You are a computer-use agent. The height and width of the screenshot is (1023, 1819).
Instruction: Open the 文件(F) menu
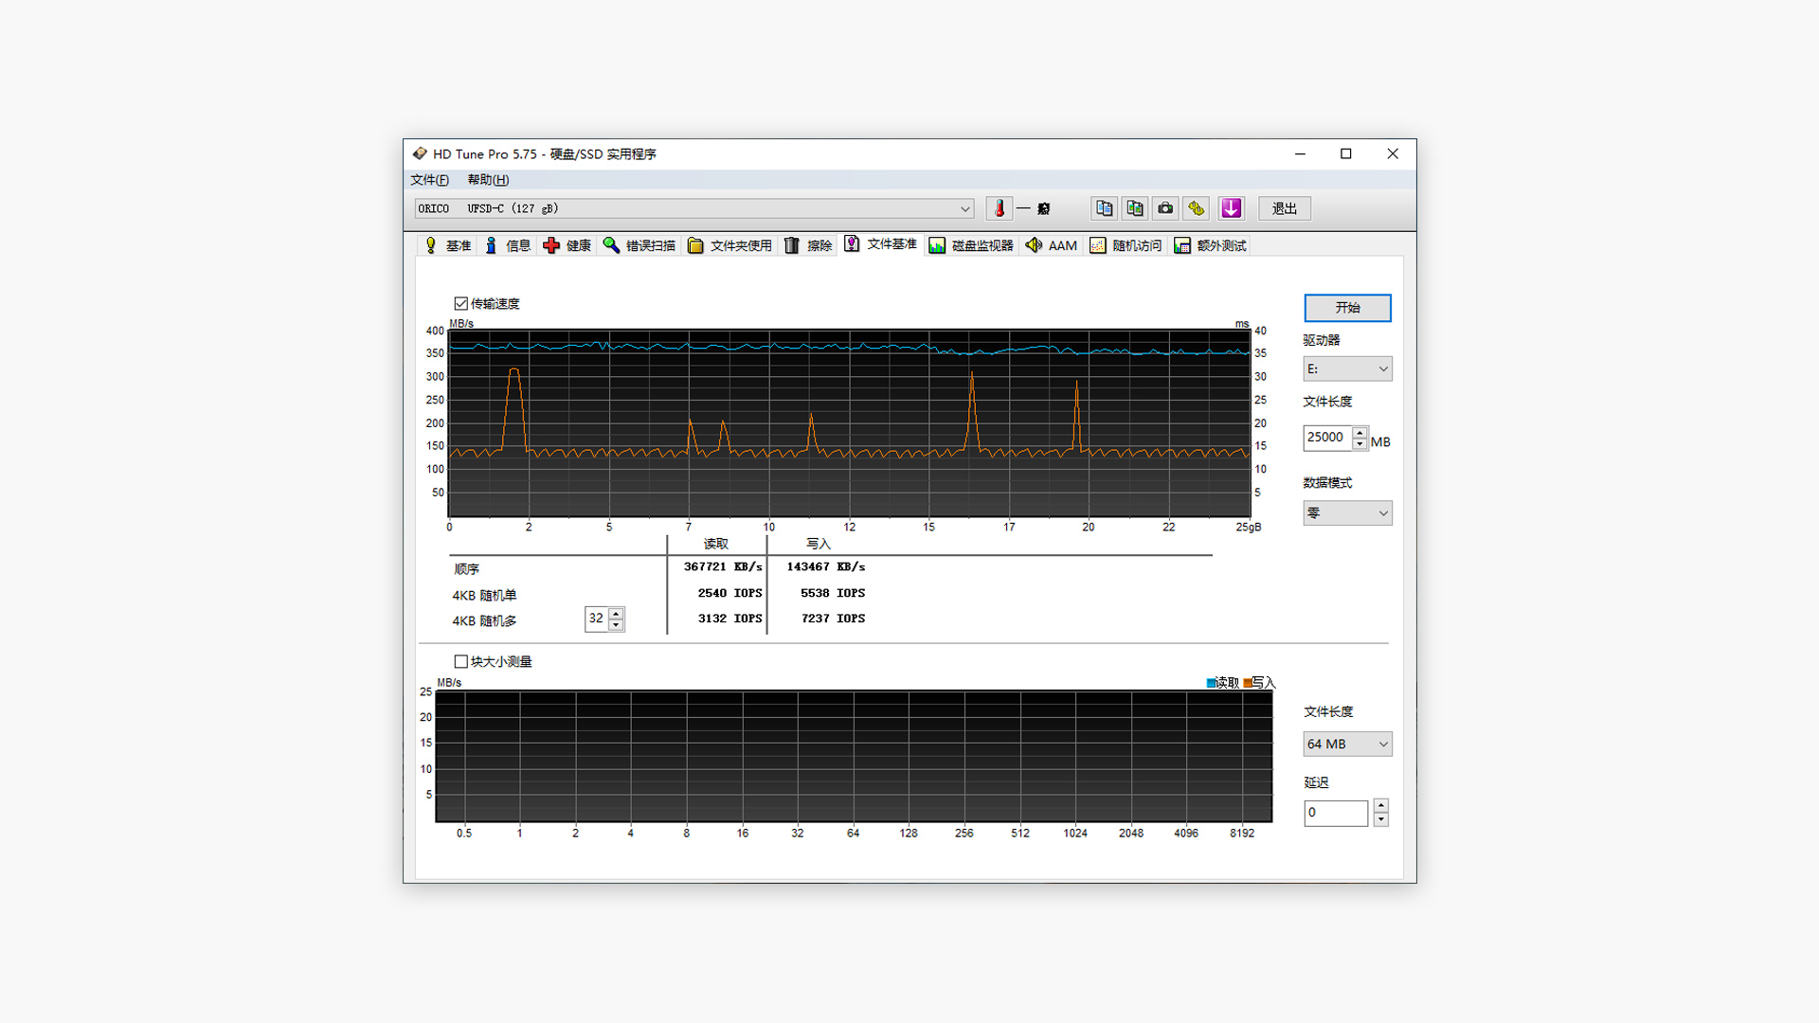429,180
